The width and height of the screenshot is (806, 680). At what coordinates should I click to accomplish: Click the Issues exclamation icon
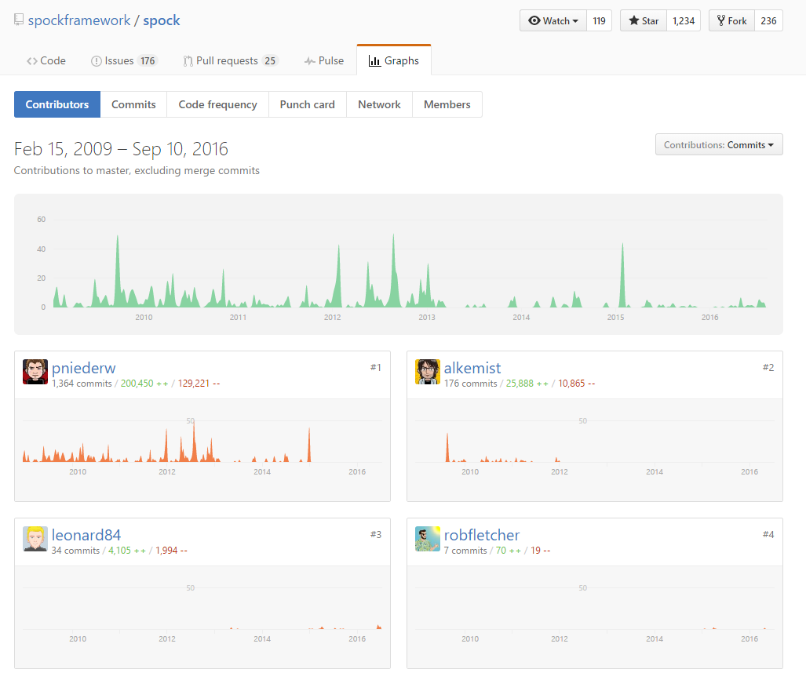point(96,61)
